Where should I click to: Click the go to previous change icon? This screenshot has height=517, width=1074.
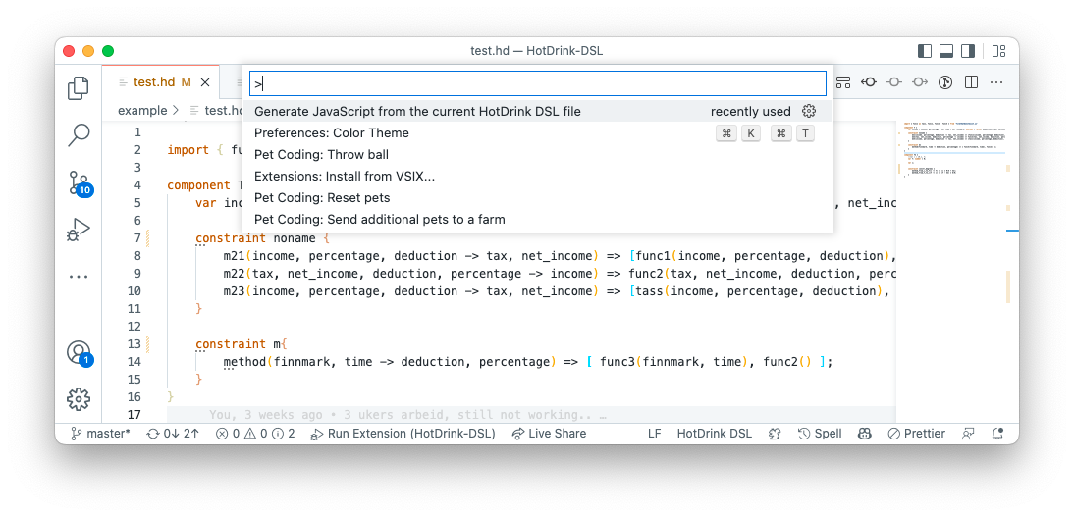(x=869, y=82)
